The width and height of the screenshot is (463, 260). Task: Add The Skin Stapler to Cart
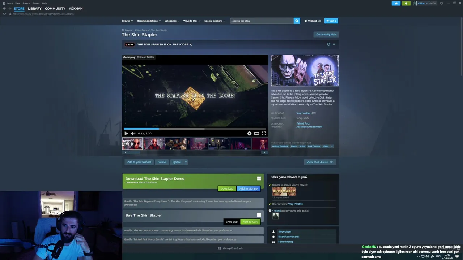(250, 222)
